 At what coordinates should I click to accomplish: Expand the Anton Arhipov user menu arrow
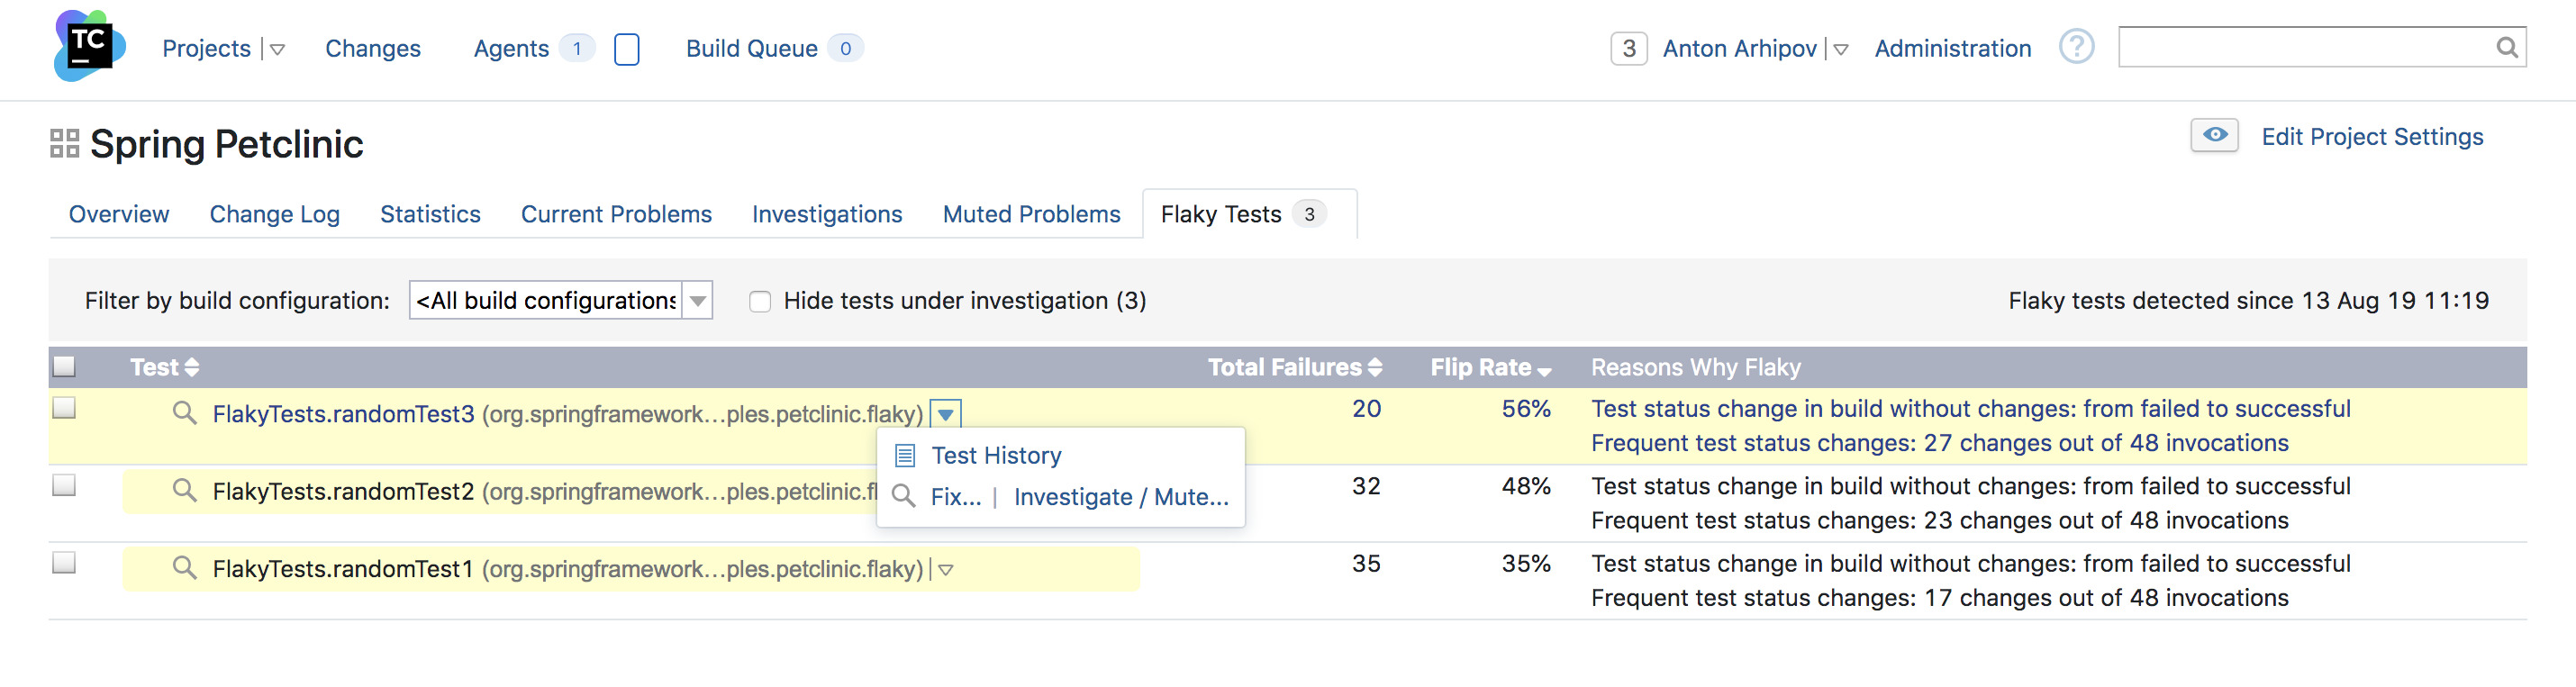point(1840,49)
